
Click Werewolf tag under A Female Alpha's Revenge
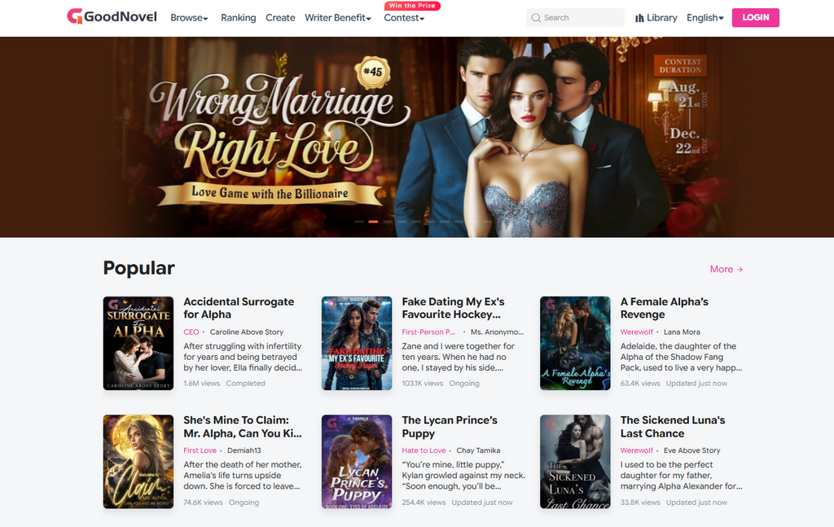coord(637,332)
